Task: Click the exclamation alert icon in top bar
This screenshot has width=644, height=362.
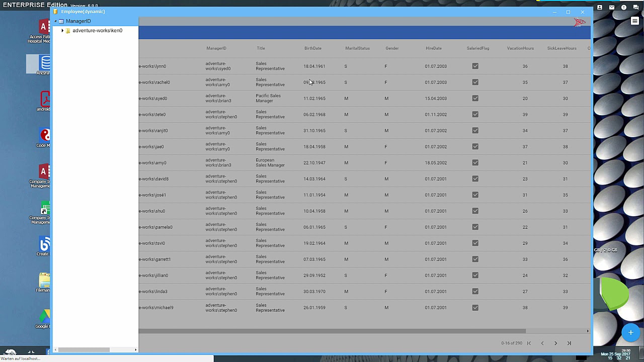Action: coord(624,8)
